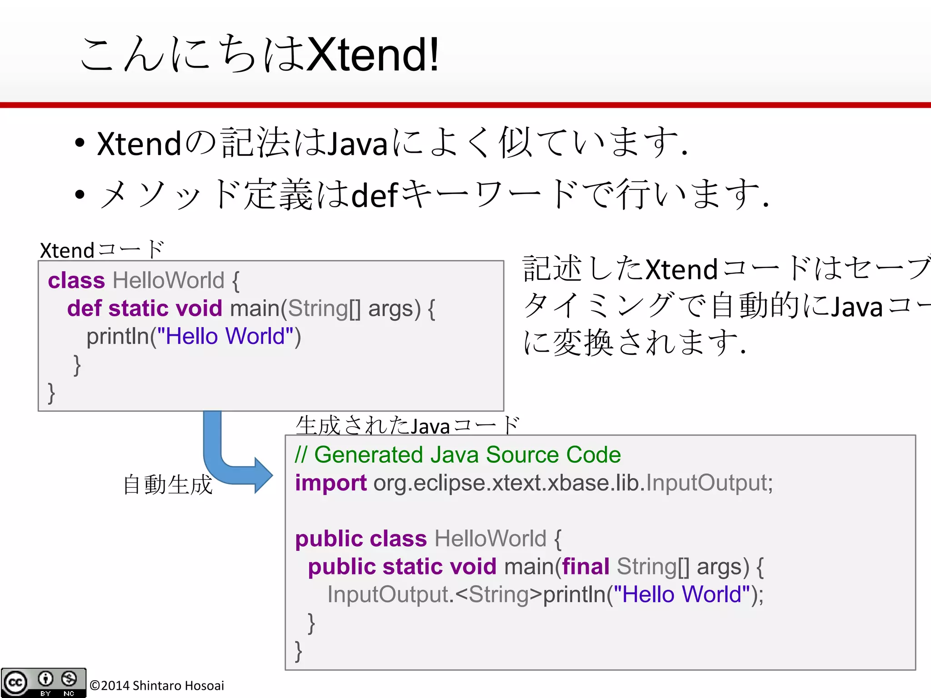Click the 'public class HelloWorld {' line
The width and height of the screenshot is (931, 698).
point(428,539)
